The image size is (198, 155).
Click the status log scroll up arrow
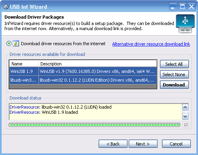[185, 107]
